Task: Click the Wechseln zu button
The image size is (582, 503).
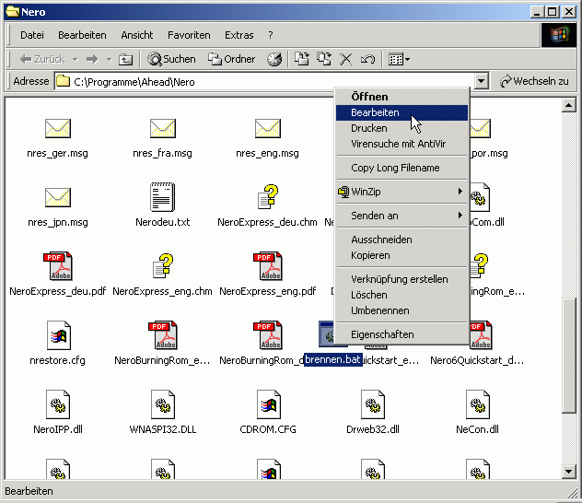Action: pos(534,81)
